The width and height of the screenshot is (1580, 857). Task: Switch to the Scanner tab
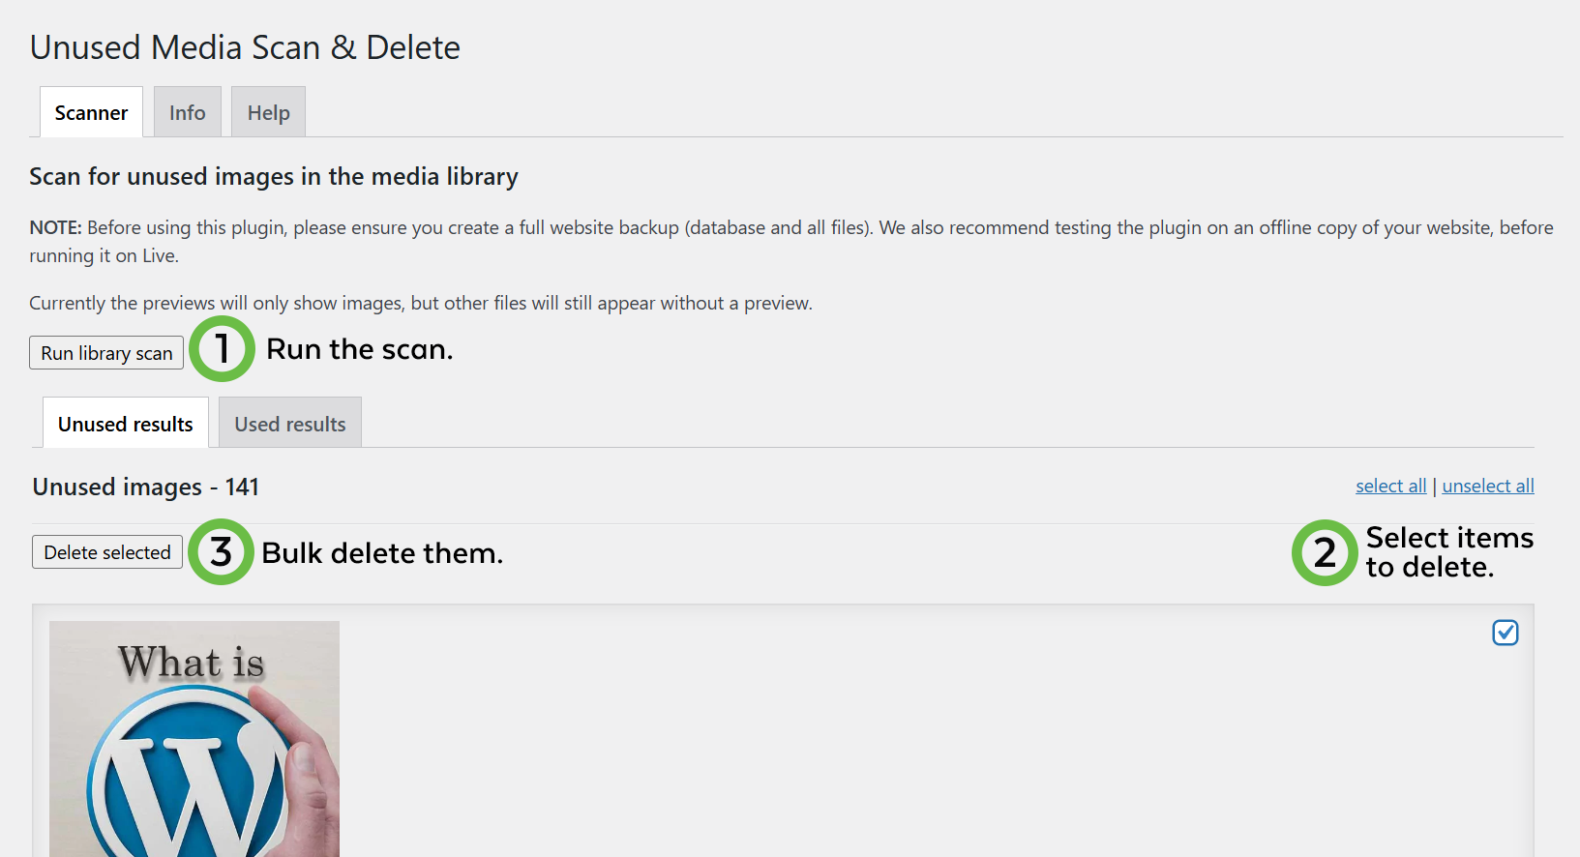pyautogui.click(x=91, y=113)
